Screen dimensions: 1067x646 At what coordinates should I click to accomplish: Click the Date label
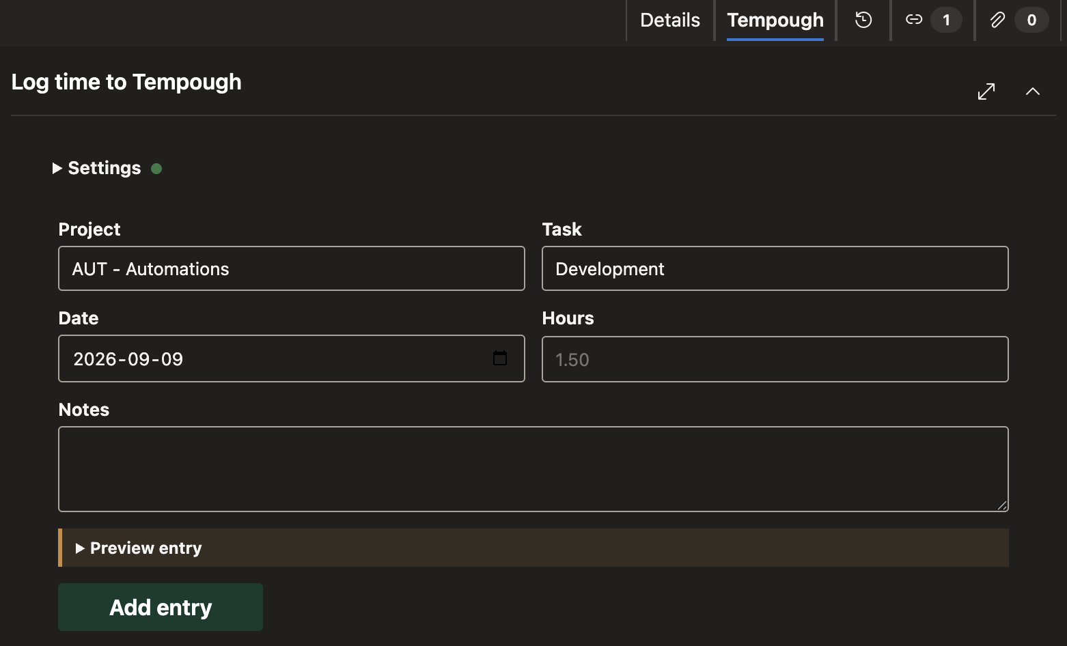[x=79, y=318]
